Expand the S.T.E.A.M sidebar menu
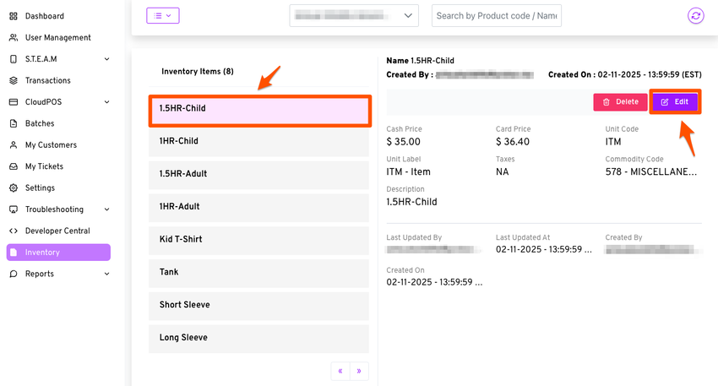This screenshot has width=718, height=386. coord(106,59)
